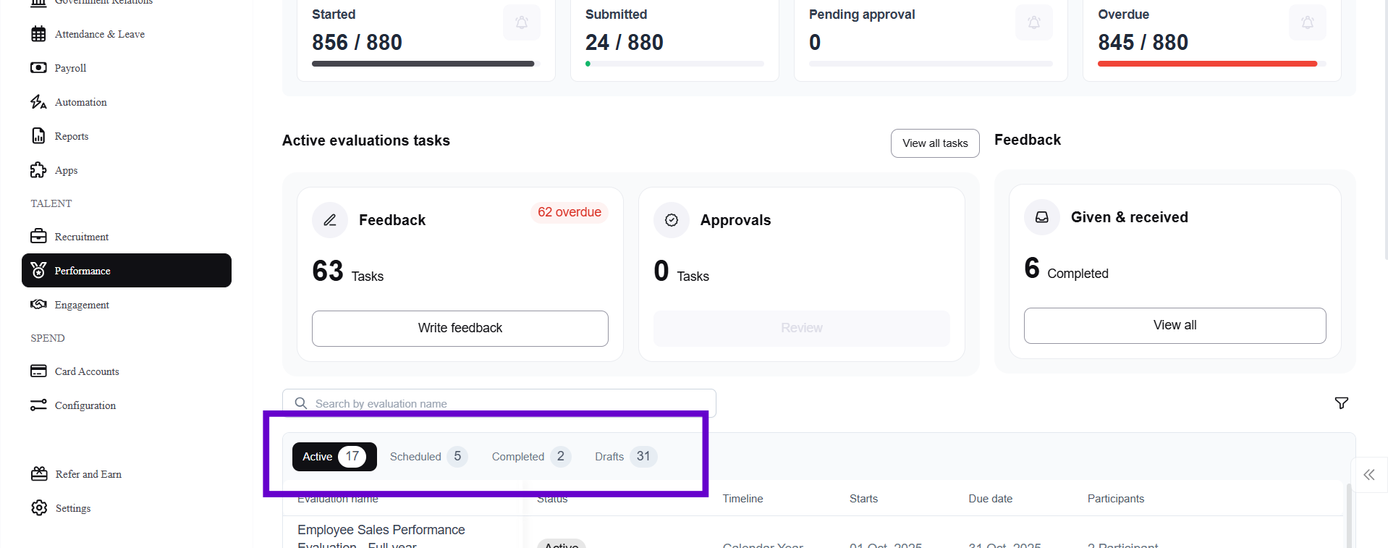
Task: Click bell icon on Pending approval card
Action: (1033, 22)
